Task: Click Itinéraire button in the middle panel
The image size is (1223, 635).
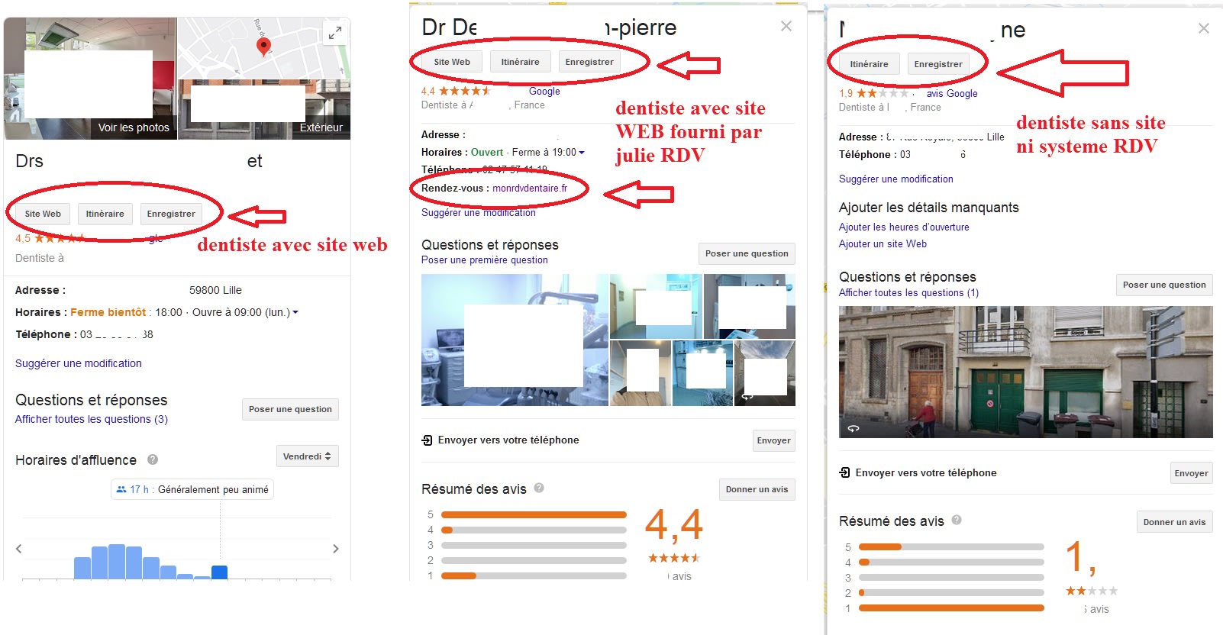Action: [x=520, y=62]
